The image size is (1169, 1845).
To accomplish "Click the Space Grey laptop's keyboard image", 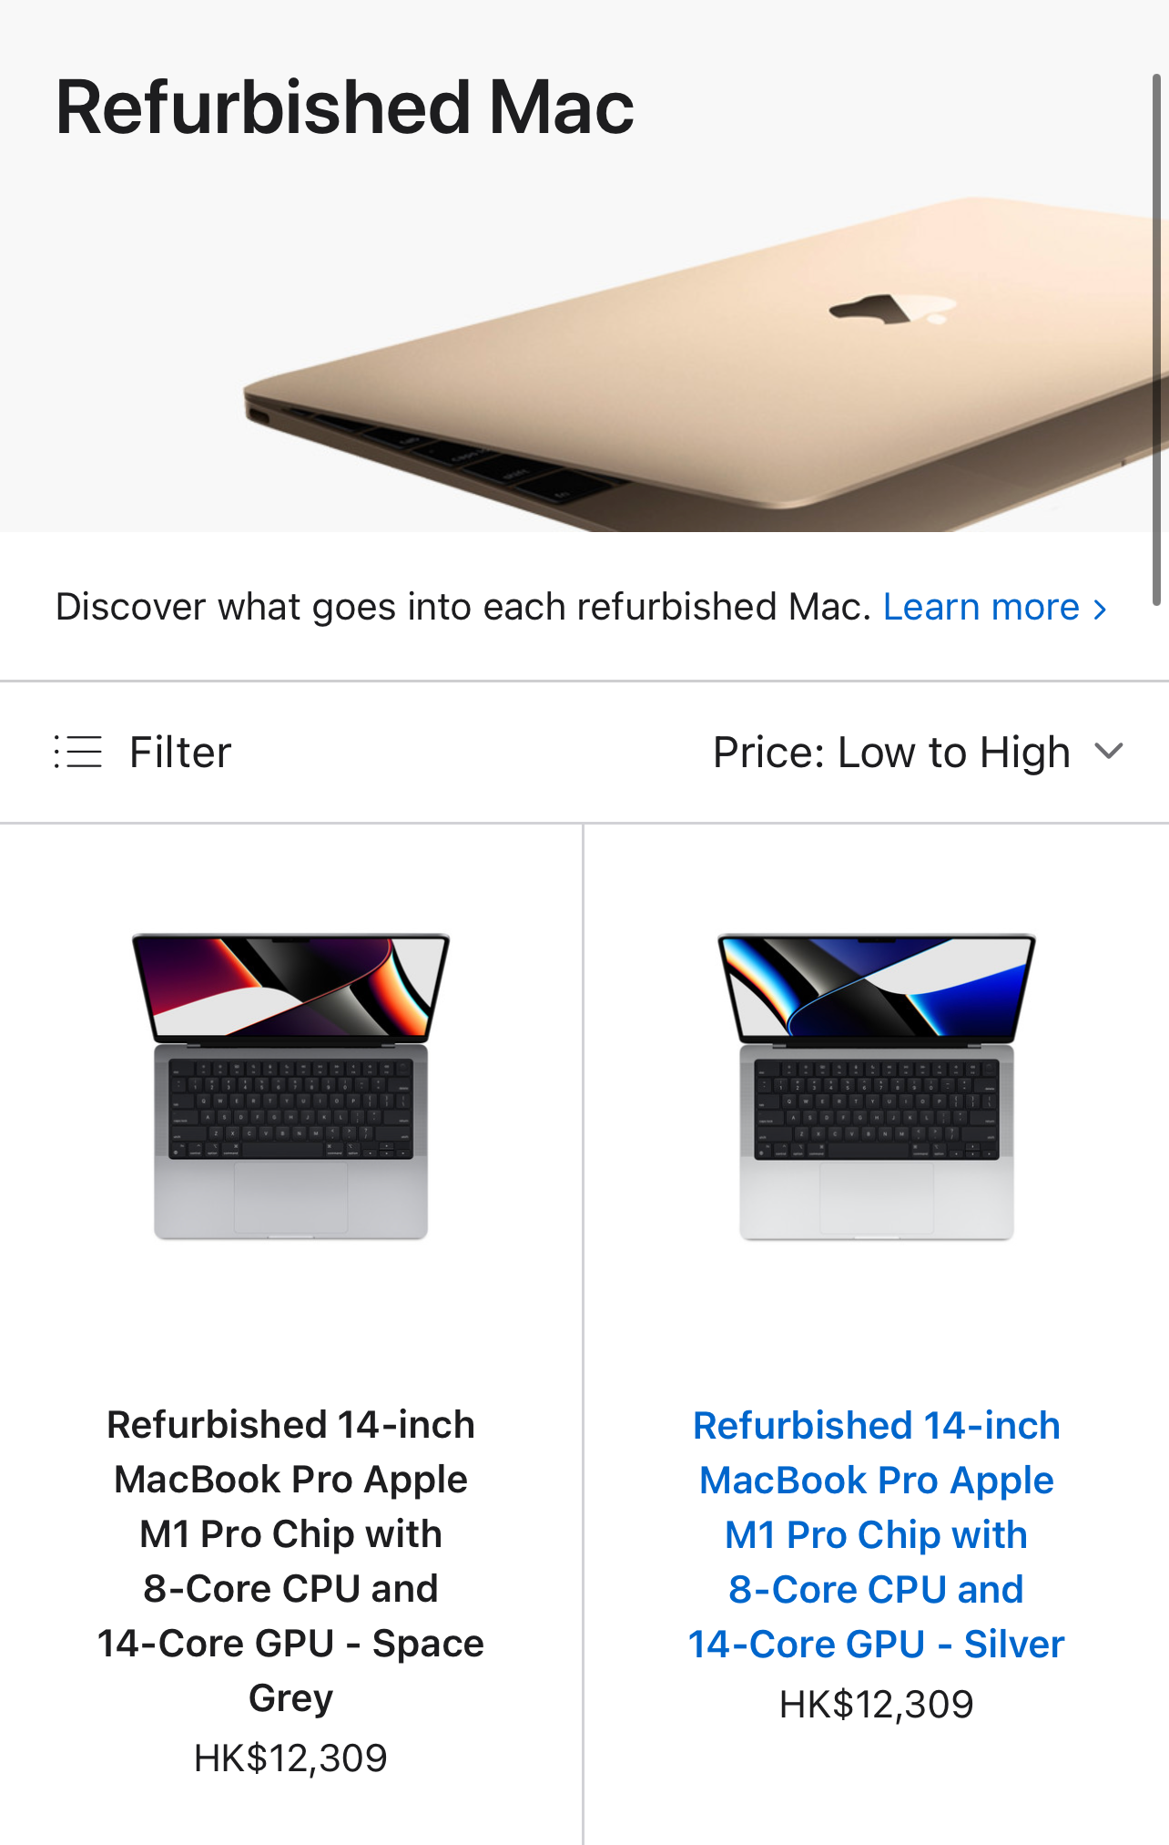I will [291, 1109].
